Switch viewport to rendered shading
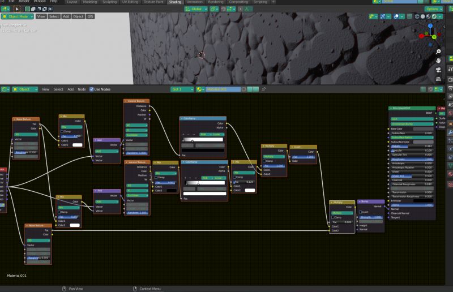The width and height of the screenshot is (453, 292). [434, 16]
